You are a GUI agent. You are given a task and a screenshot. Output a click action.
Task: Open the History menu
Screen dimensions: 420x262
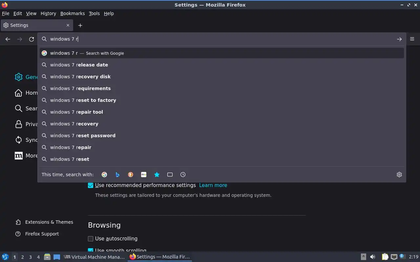tap(48, 13)
